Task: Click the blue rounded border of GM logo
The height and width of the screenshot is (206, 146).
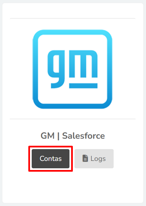Action: pos(35,69)
